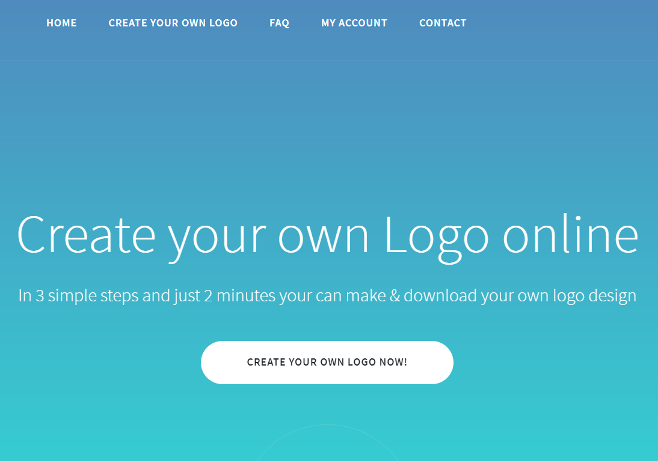Click the ampersand symbol in the subtitle

395,295
